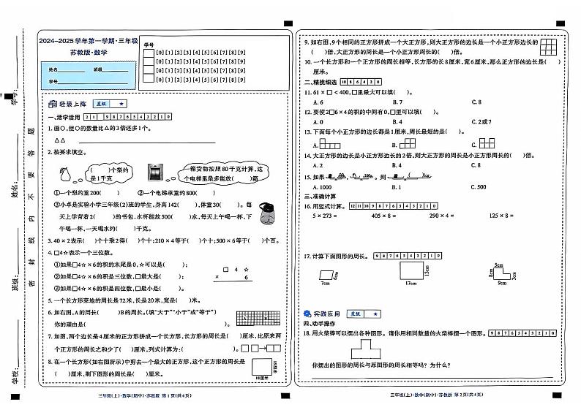Image resolution: width=581 pixels, height=410 pixels.
Task: Click the A and B grid figure in question 6
Action: click(258, 318)
